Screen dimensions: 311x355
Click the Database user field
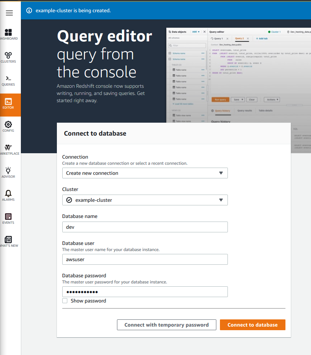[145, 259]
